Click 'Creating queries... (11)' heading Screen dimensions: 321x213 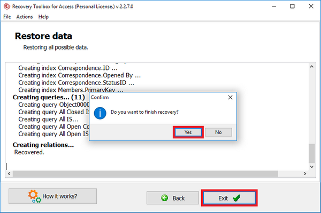tap(49, 97)
